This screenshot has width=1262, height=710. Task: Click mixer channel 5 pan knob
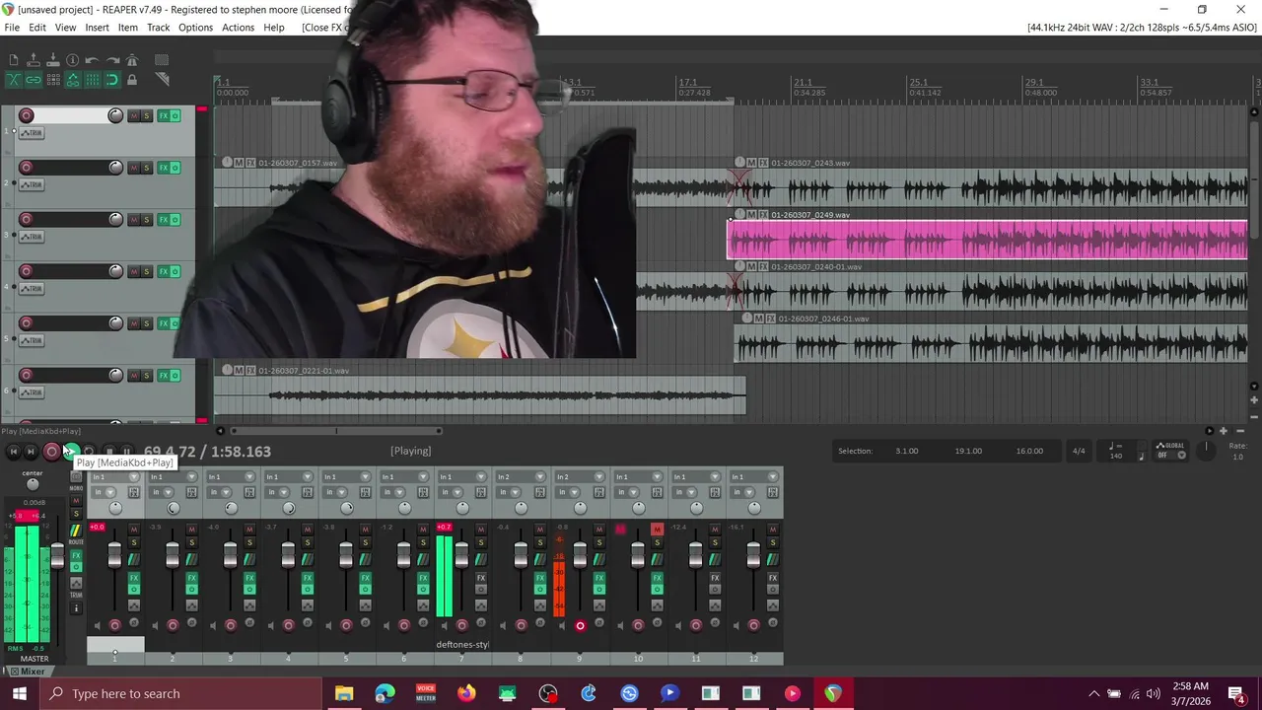tap(346, 508)
